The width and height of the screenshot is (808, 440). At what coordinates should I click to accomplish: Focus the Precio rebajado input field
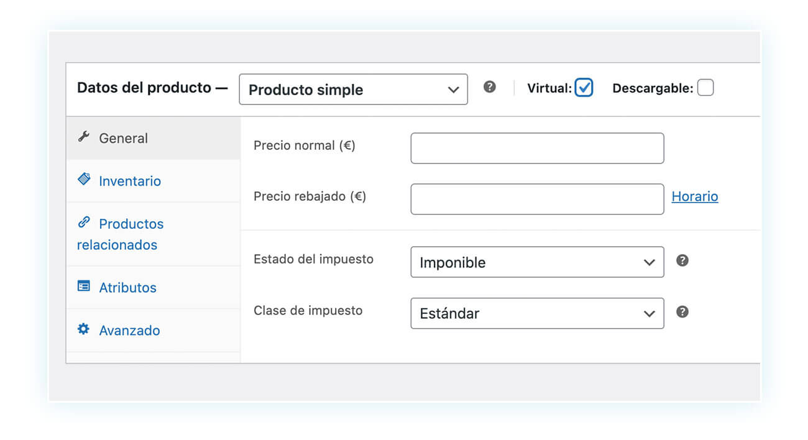(537, 199)
